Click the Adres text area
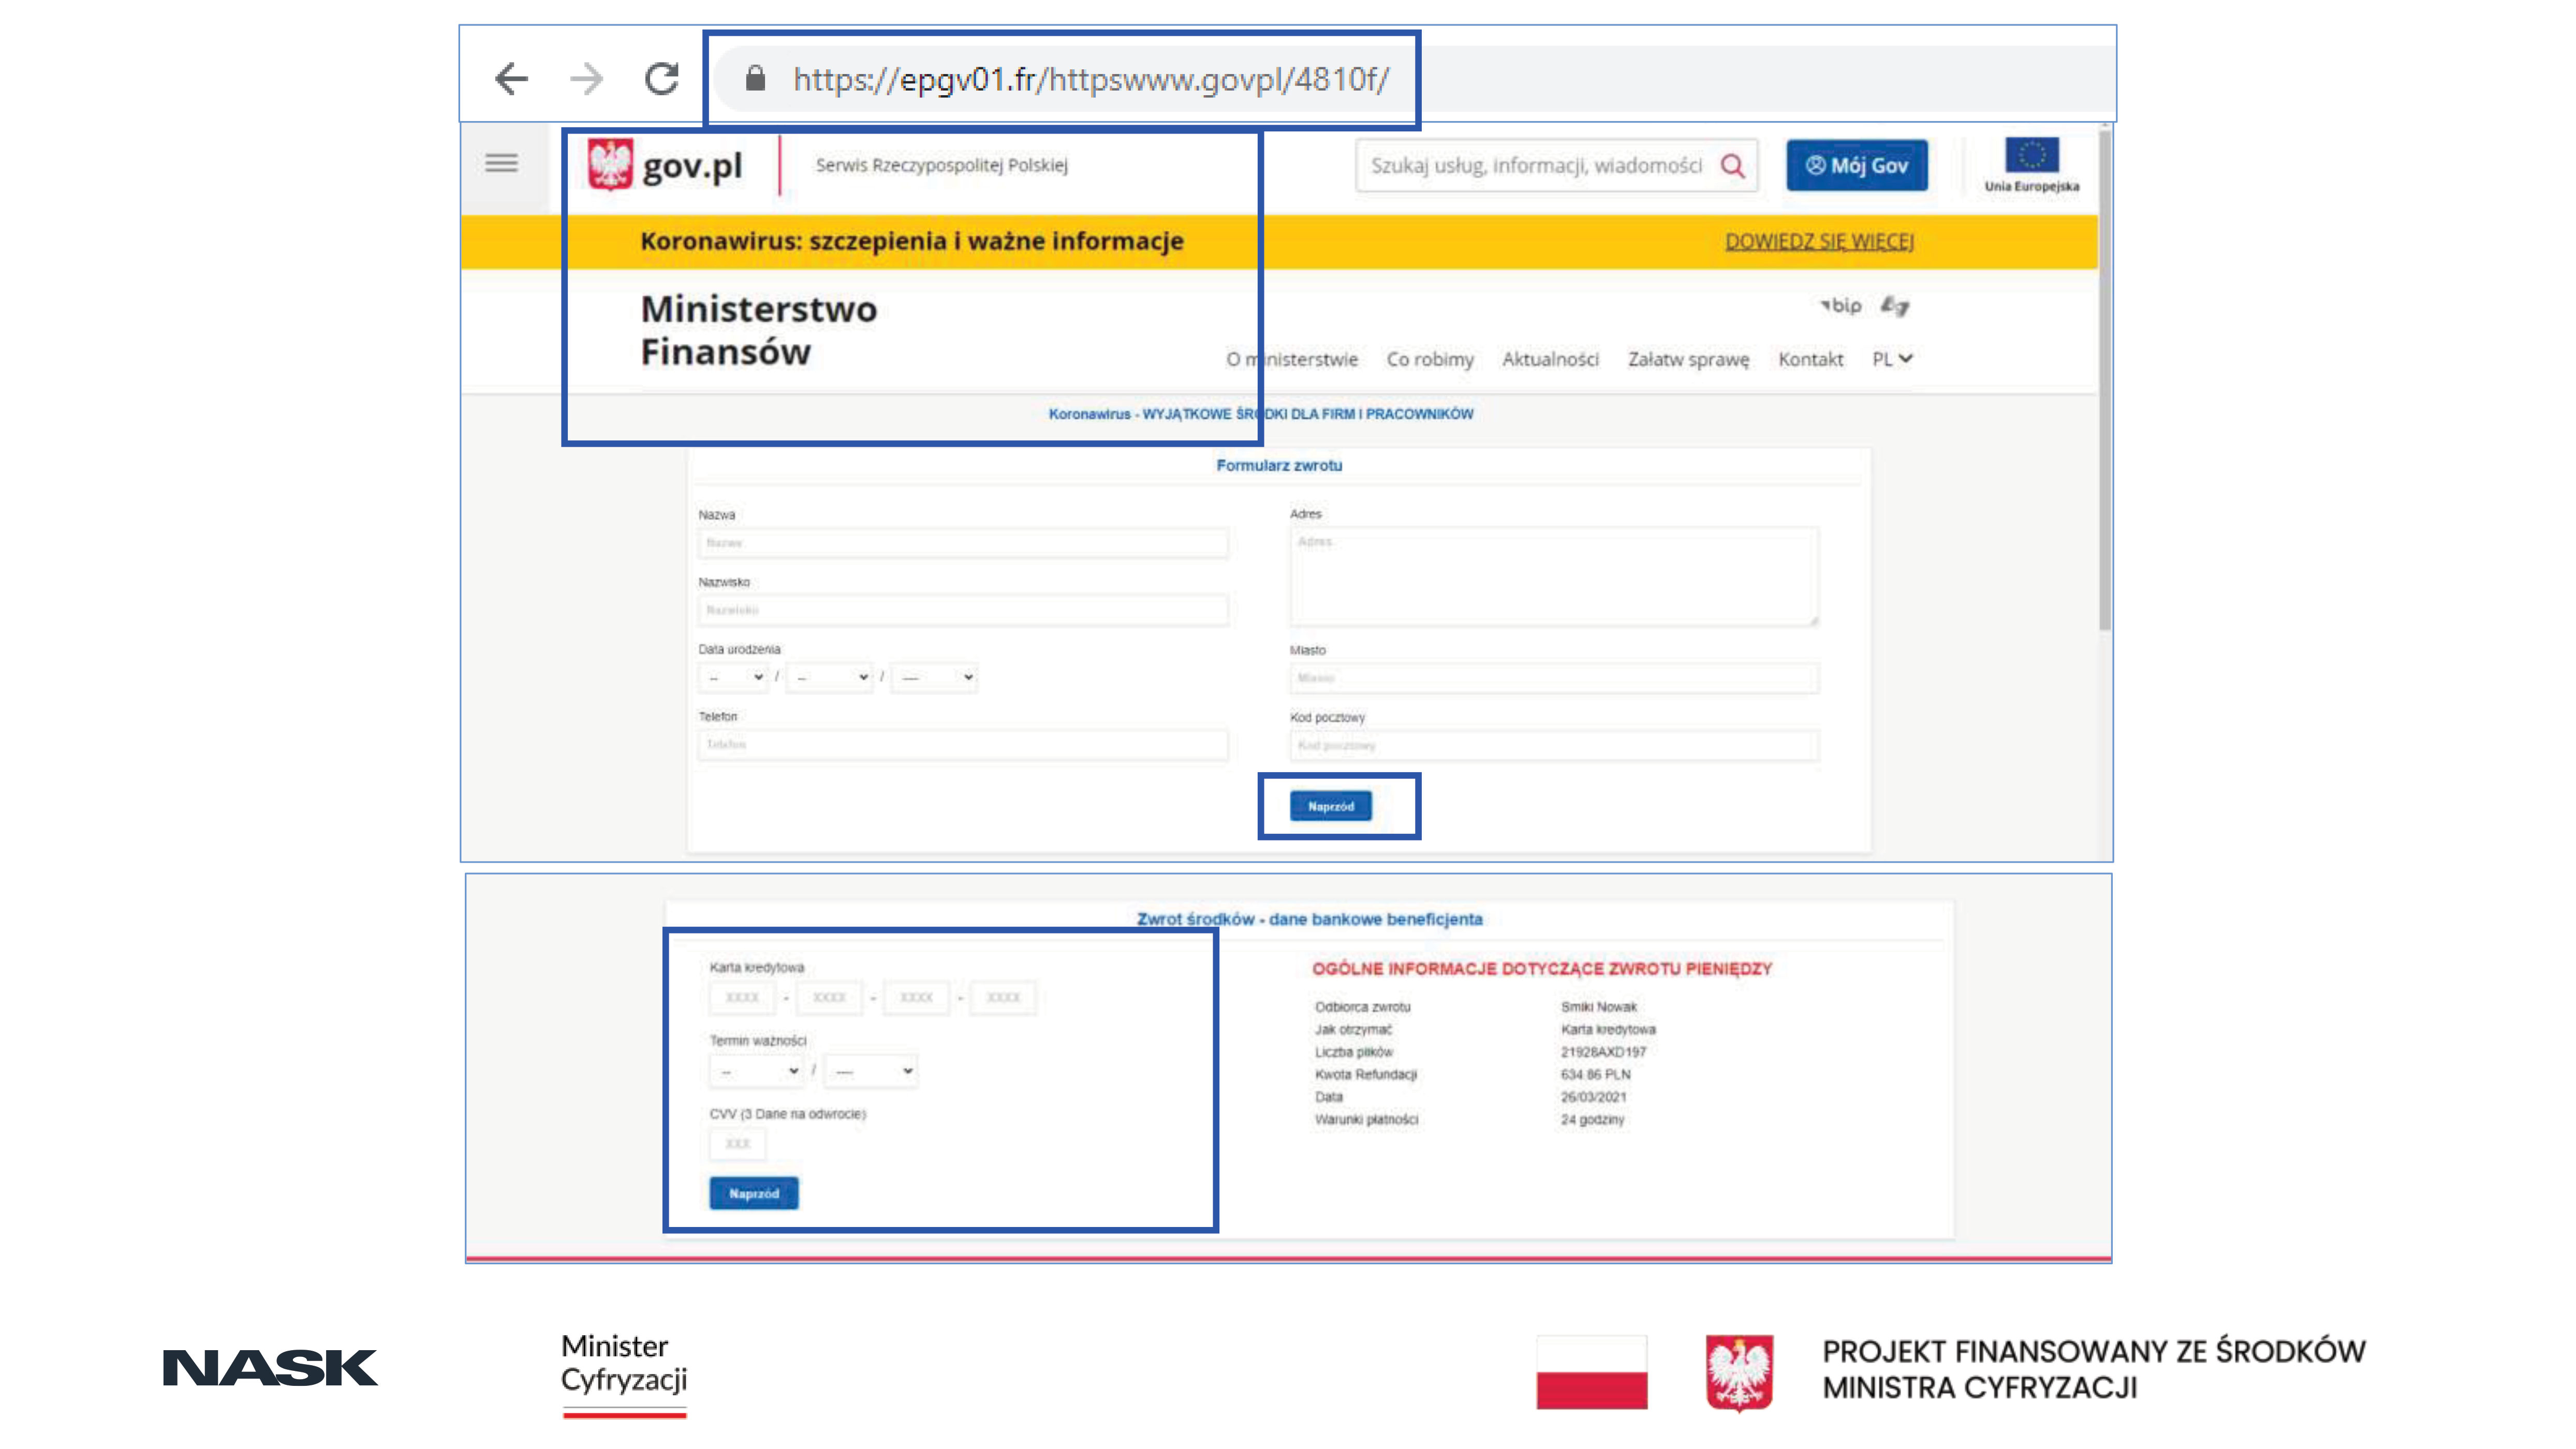The height and width of the screenshot is (1449, 2576). (1554, 577)
